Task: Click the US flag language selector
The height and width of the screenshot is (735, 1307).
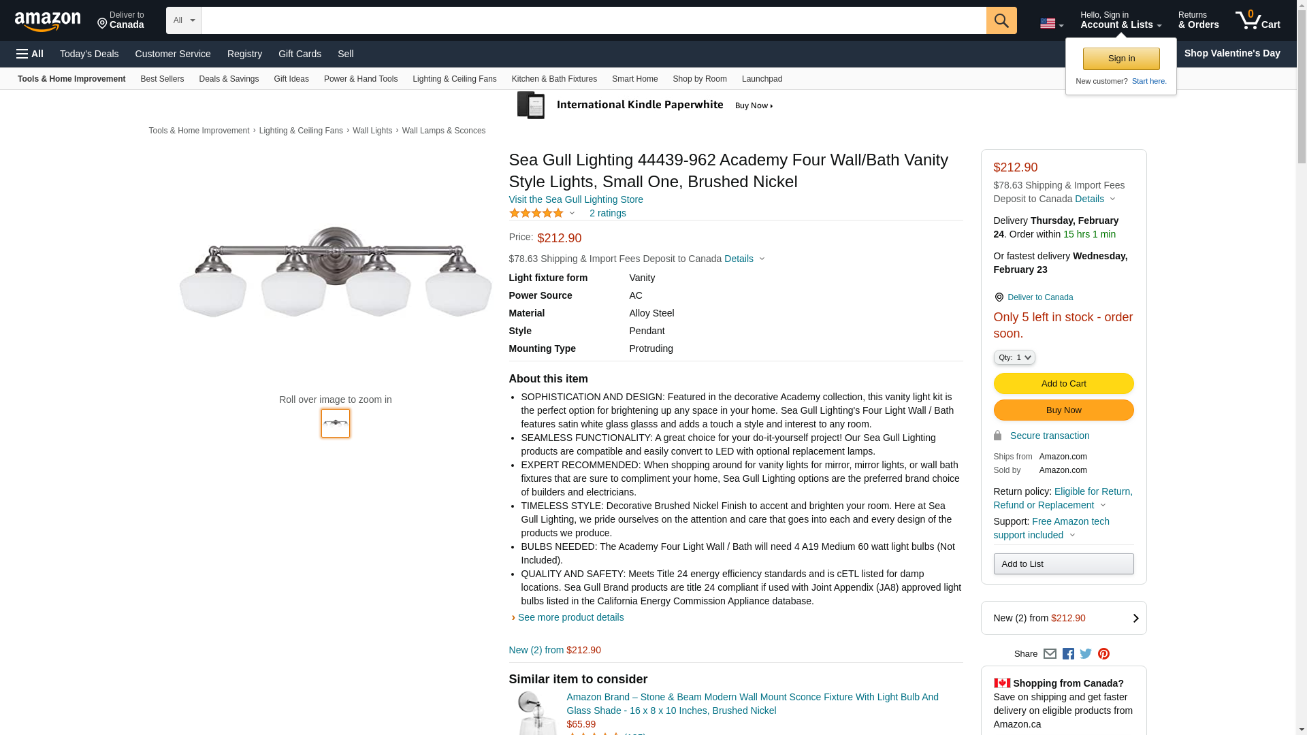Action: (1051, 24)
